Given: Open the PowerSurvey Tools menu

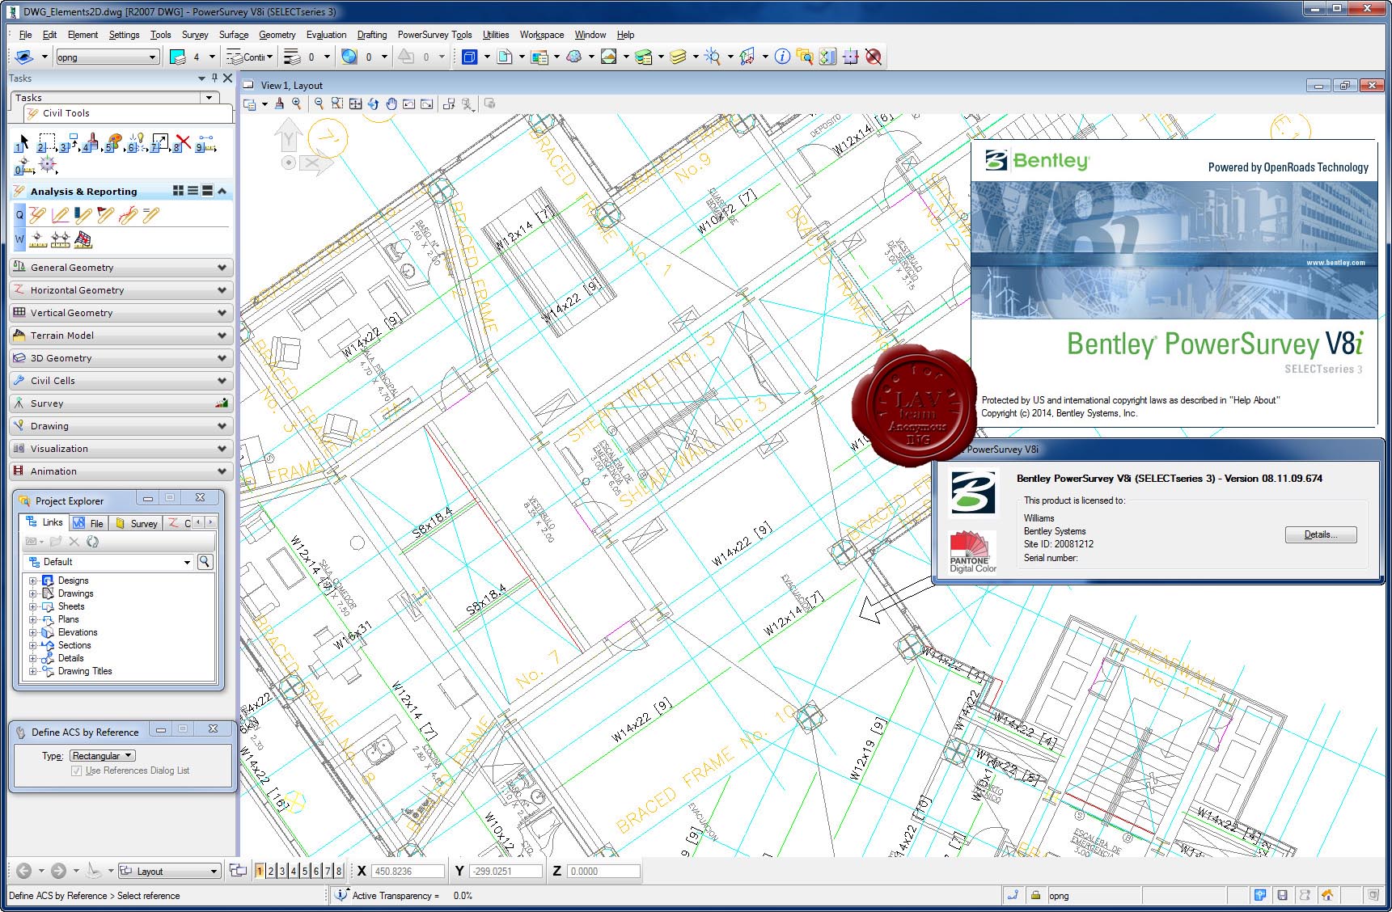Looking at the screenshot, I should coord(434,35).
